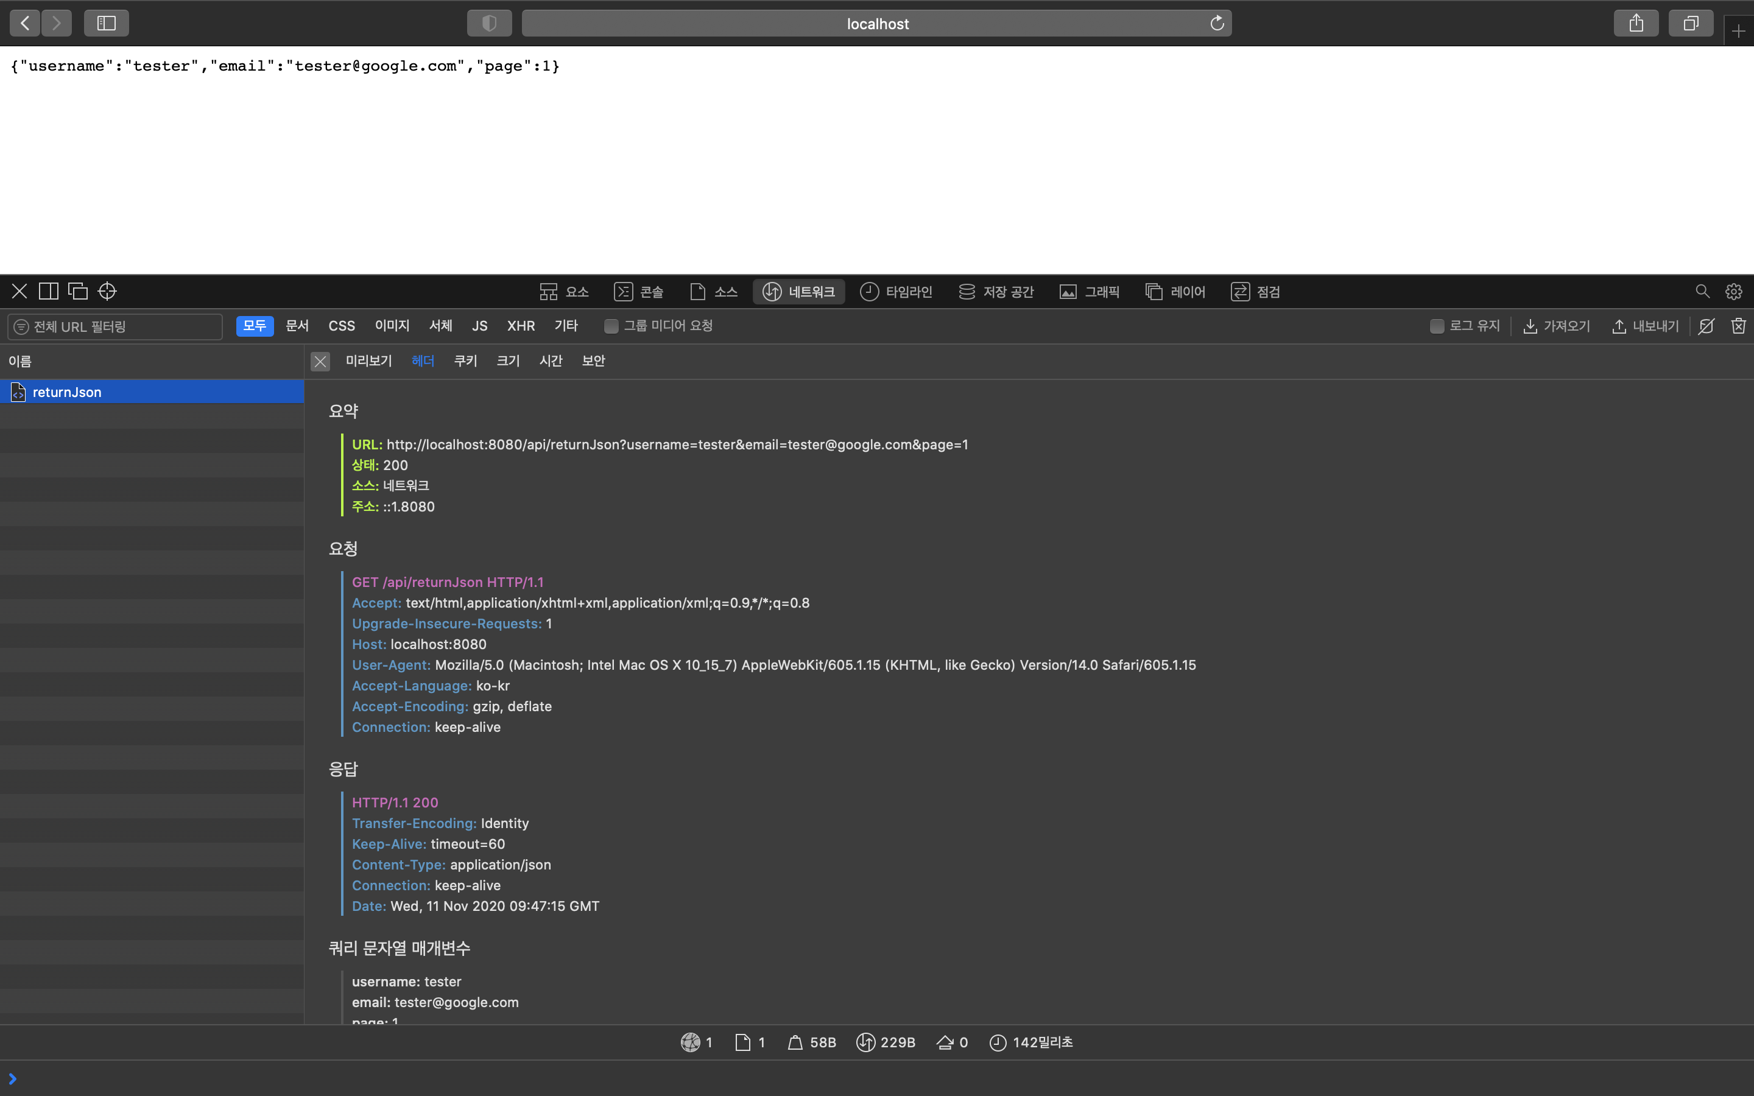Enable the 로그 유지 checkbox
The width and height of the screenshot is (1754, 1096).
click(x=1437, y=326)
